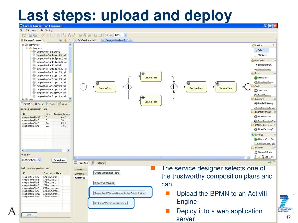This screenshot has width=298, height=223.
Task: Collapse the Security palette drawer
Action: pyautogui.click(x=274, y=148)
